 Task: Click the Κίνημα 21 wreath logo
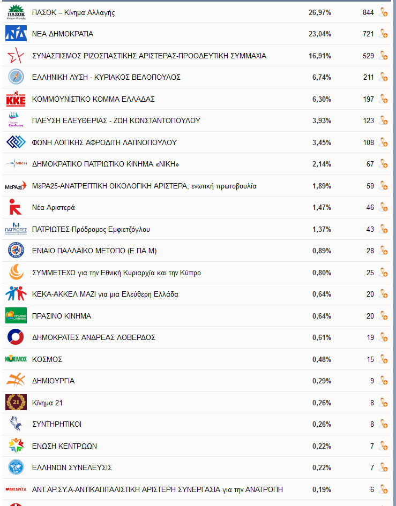click(x=16, y=402)
